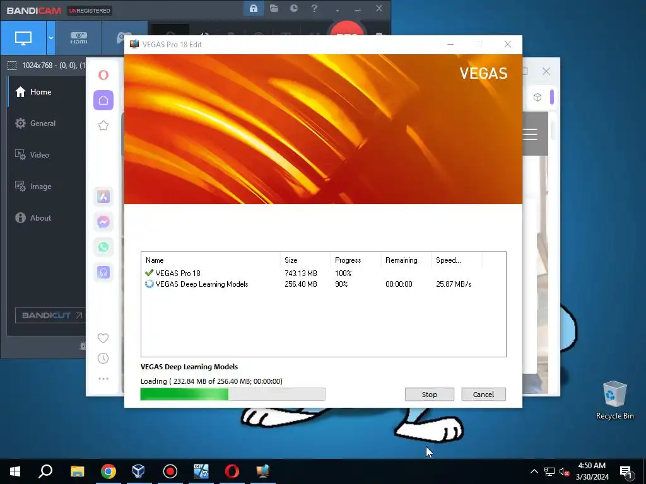Image resolution: width=646 pixels, height=484 pixels.
Task: Open WhatsApp in the Opera sidebar
Action: coord(103,247)
